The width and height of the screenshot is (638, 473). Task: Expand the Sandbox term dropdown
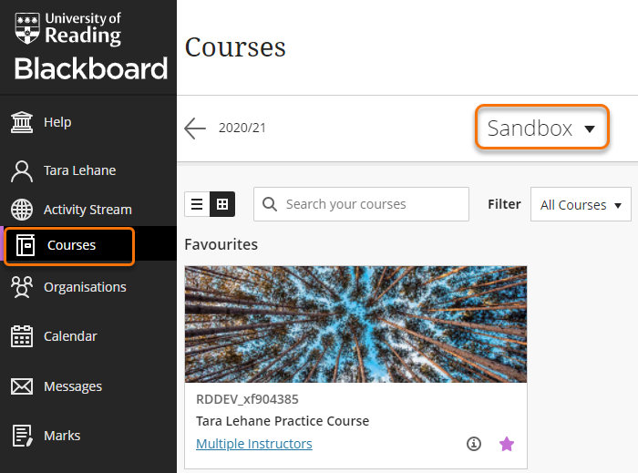[541, 129]
